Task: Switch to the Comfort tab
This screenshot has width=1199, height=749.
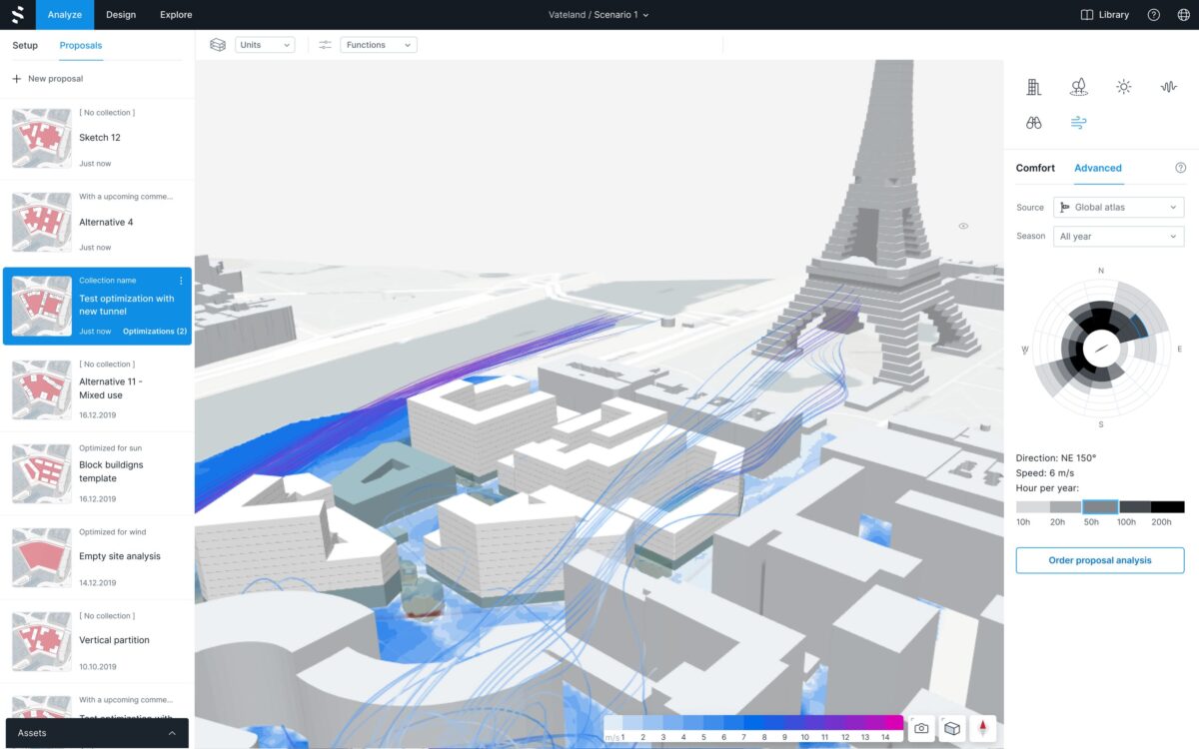Action: click(x=1035, y=168)
